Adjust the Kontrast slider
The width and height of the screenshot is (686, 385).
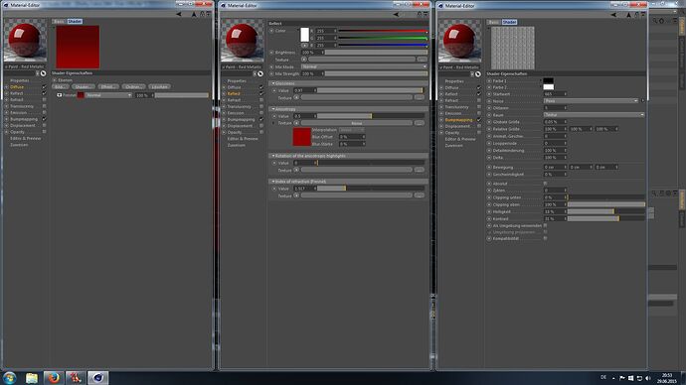coord(605,218)
